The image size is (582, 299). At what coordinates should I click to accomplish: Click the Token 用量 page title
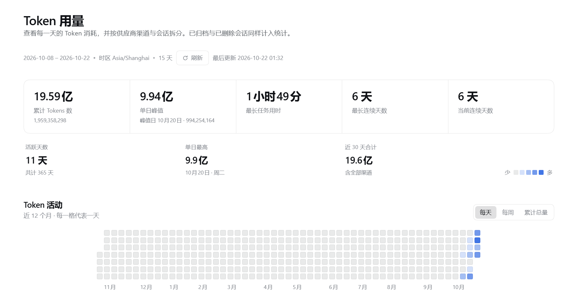[x=54, y=21]
